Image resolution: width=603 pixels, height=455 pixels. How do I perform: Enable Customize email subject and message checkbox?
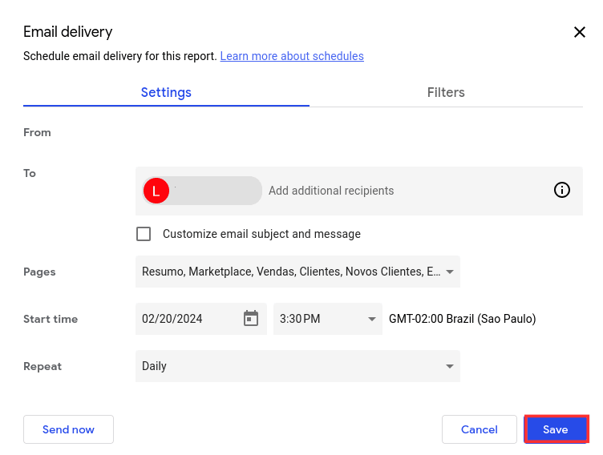point(144,234)
